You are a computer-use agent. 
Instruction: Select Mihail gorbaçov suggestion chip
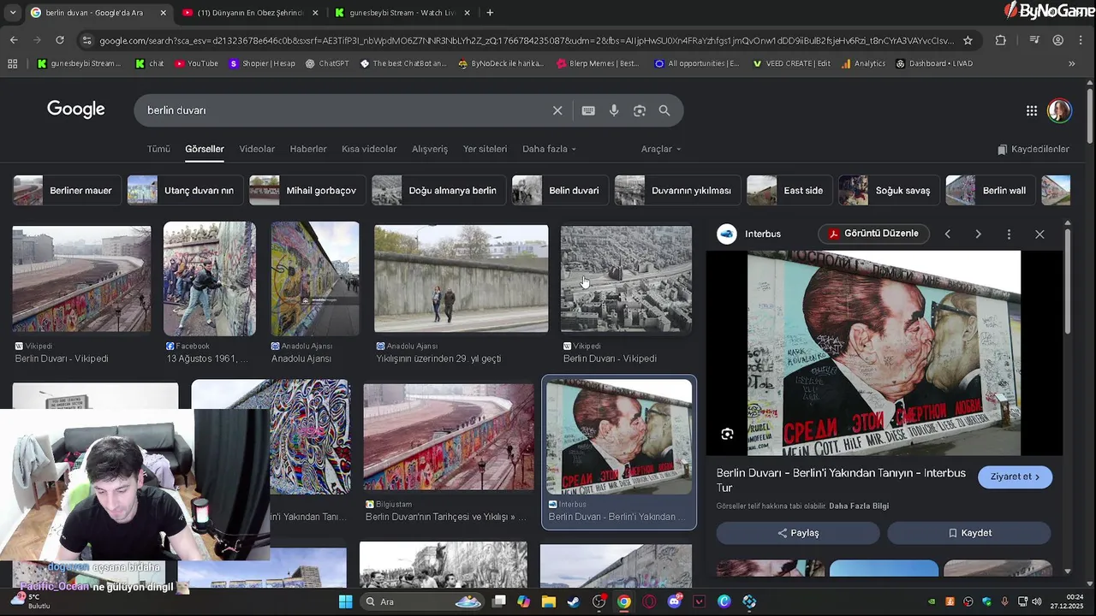coord(307,191)
